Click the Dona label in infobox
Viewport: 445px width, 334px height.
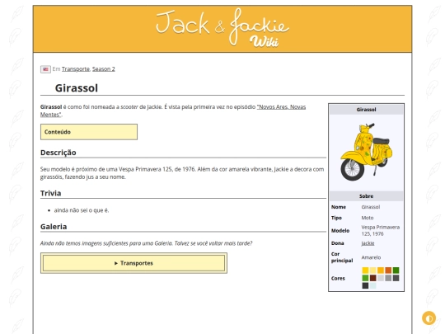click(x=337, y=243)
